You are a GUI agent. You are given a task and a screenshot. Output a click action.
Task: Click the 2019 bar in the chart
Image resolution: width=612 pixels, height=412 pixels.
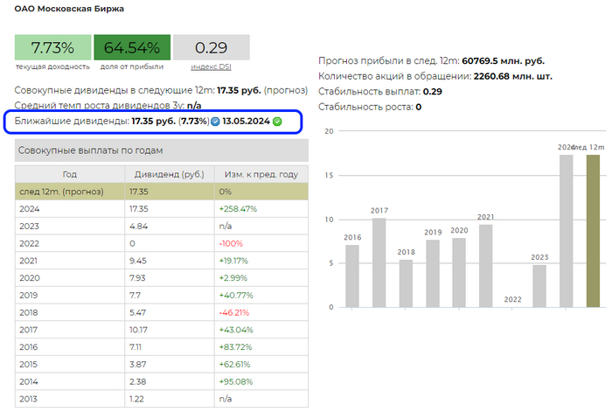433,274
